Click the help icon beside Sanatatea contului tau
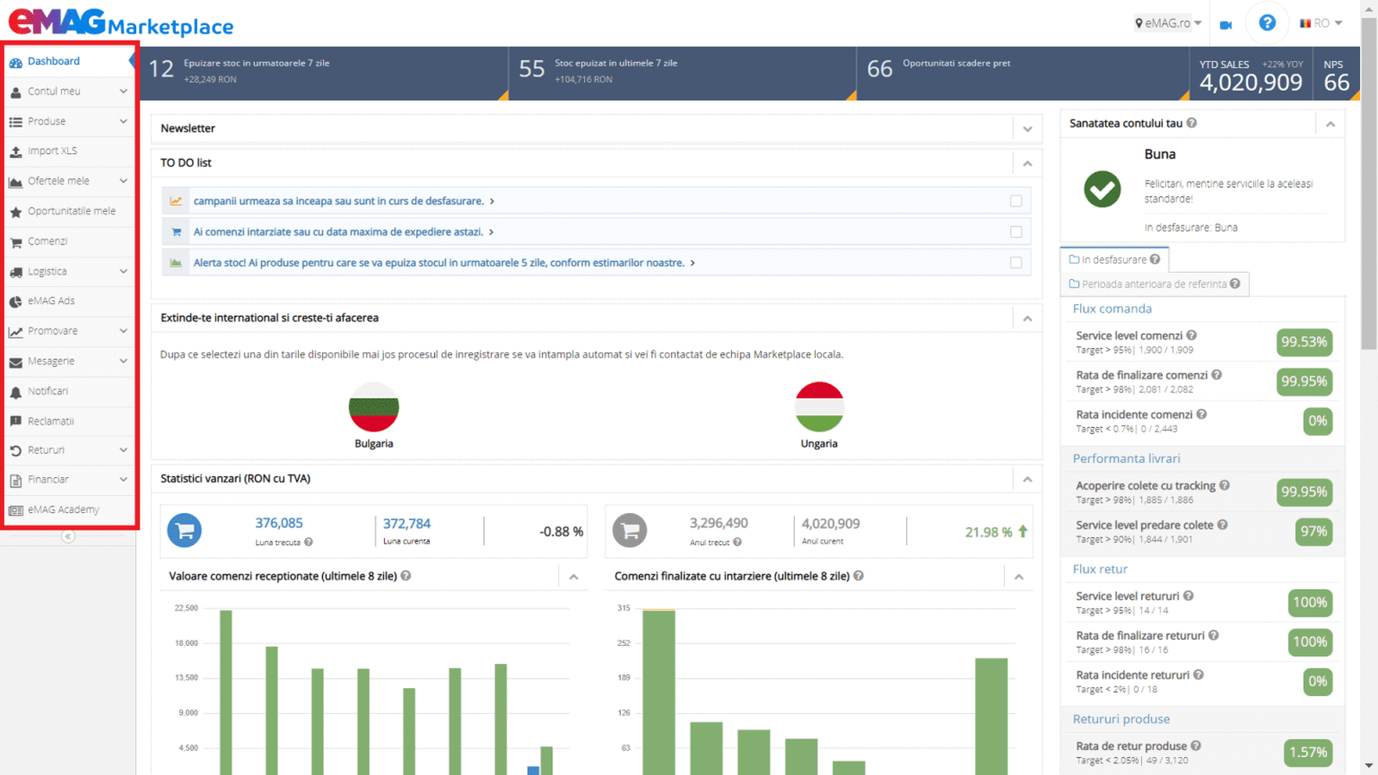Screen dimensions: 1378x775 [1192, 123]
